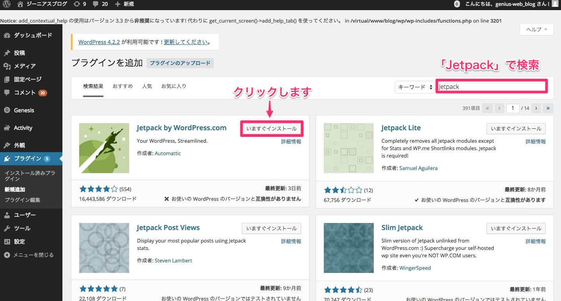The image size is (561, 301).
Task: Click the Jetpack Post Views circles thumbnail
Action: (x=104, y=248)
